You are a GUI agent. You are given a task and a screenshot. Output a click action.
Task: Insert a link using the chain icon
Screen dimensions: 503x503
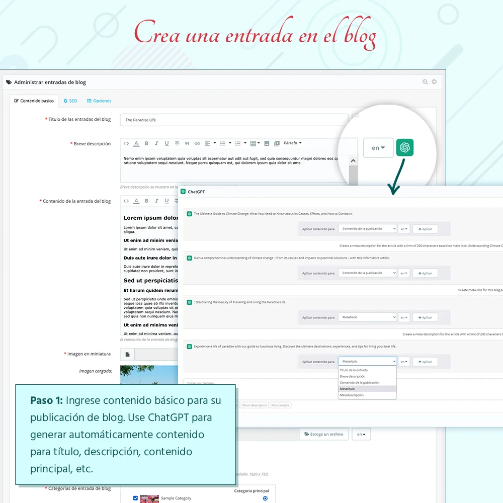pyautogui.click(x=197, y=143)
